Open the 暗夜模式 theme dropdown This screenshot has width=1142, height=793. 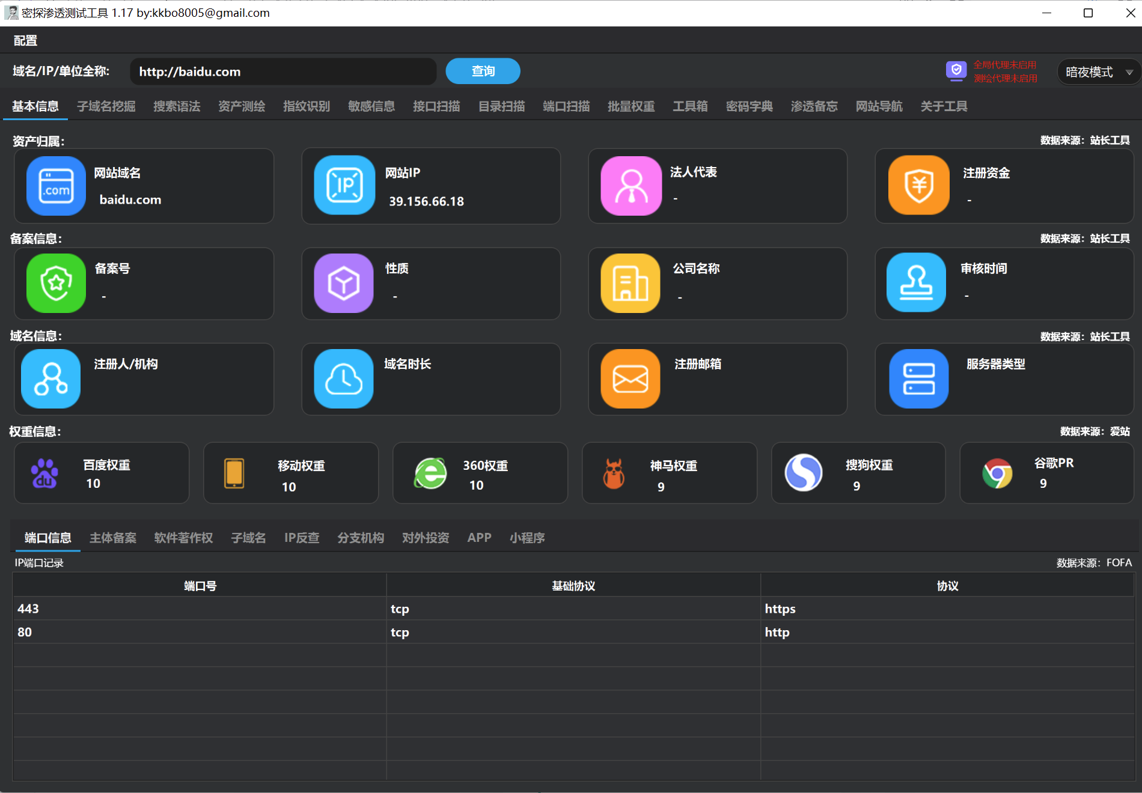1099,72
